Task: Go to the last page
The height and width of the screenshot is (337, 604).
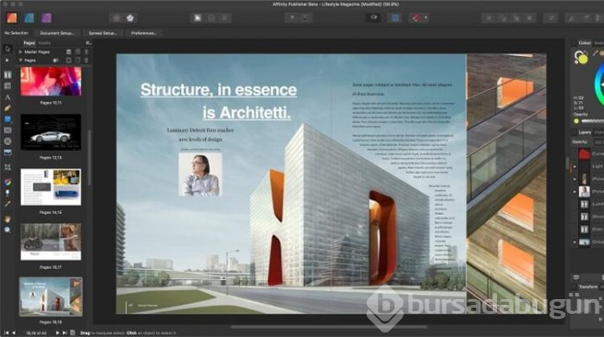Action: click(65, 333)
